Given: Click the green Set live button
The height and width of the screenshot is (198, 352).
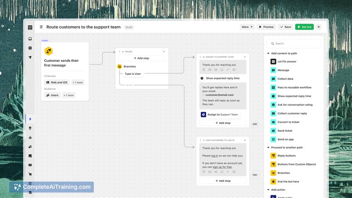Looking at the screenshot, I should pos(304,27).
